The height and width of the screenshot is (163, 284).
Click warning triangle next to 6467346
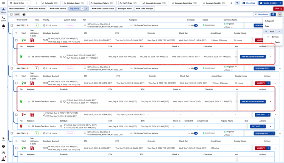point(28,68)
